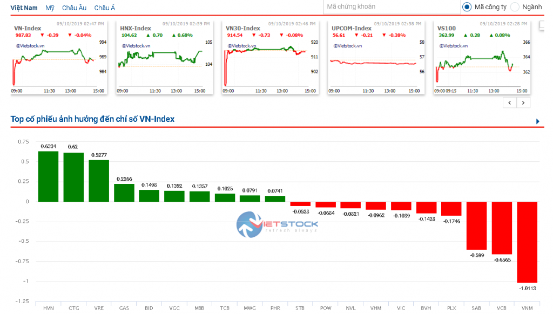The width and height of the screenshot is (553, 315).
Task: Expand the blue triangle beside VN-Index heading
Action: point(538,121)
